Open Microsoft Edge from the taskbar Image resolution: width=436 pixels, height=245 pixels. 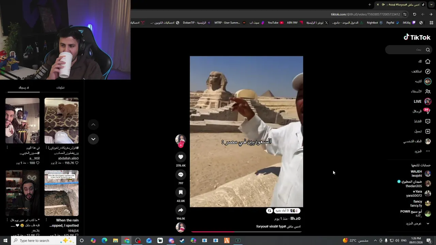click(104, 241)
